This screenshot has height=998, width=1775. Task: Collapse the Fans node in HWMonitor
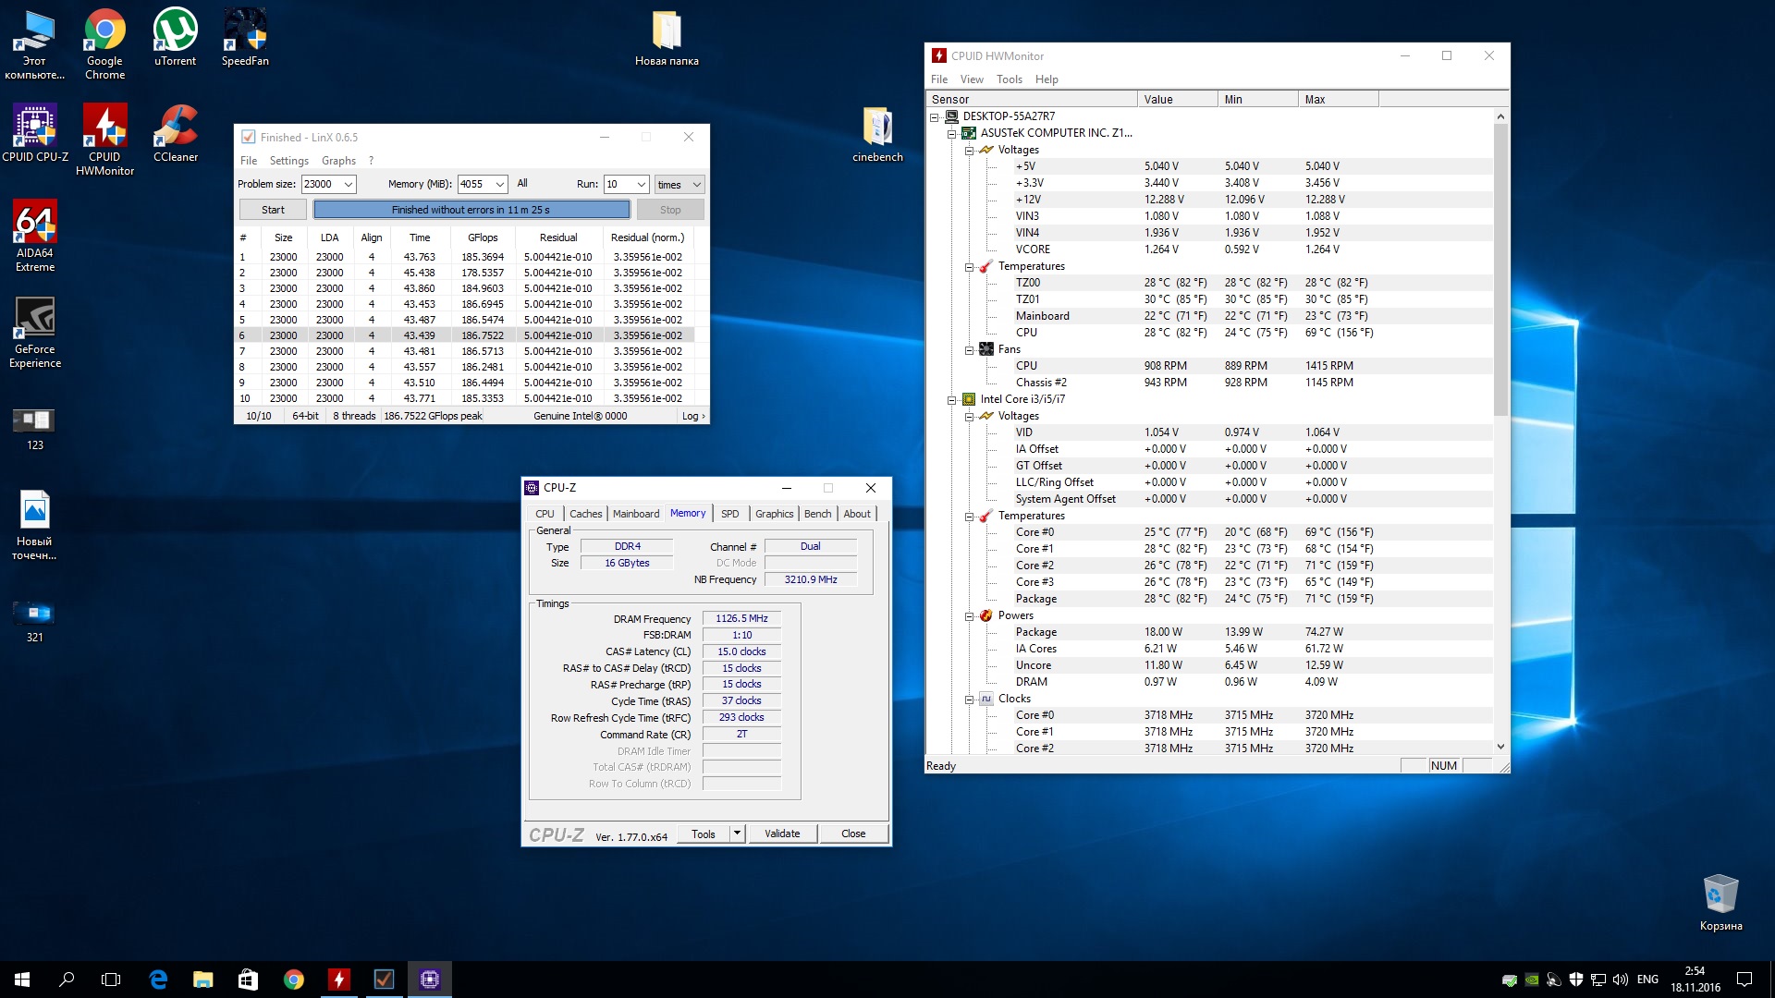(x=969, y=350)
